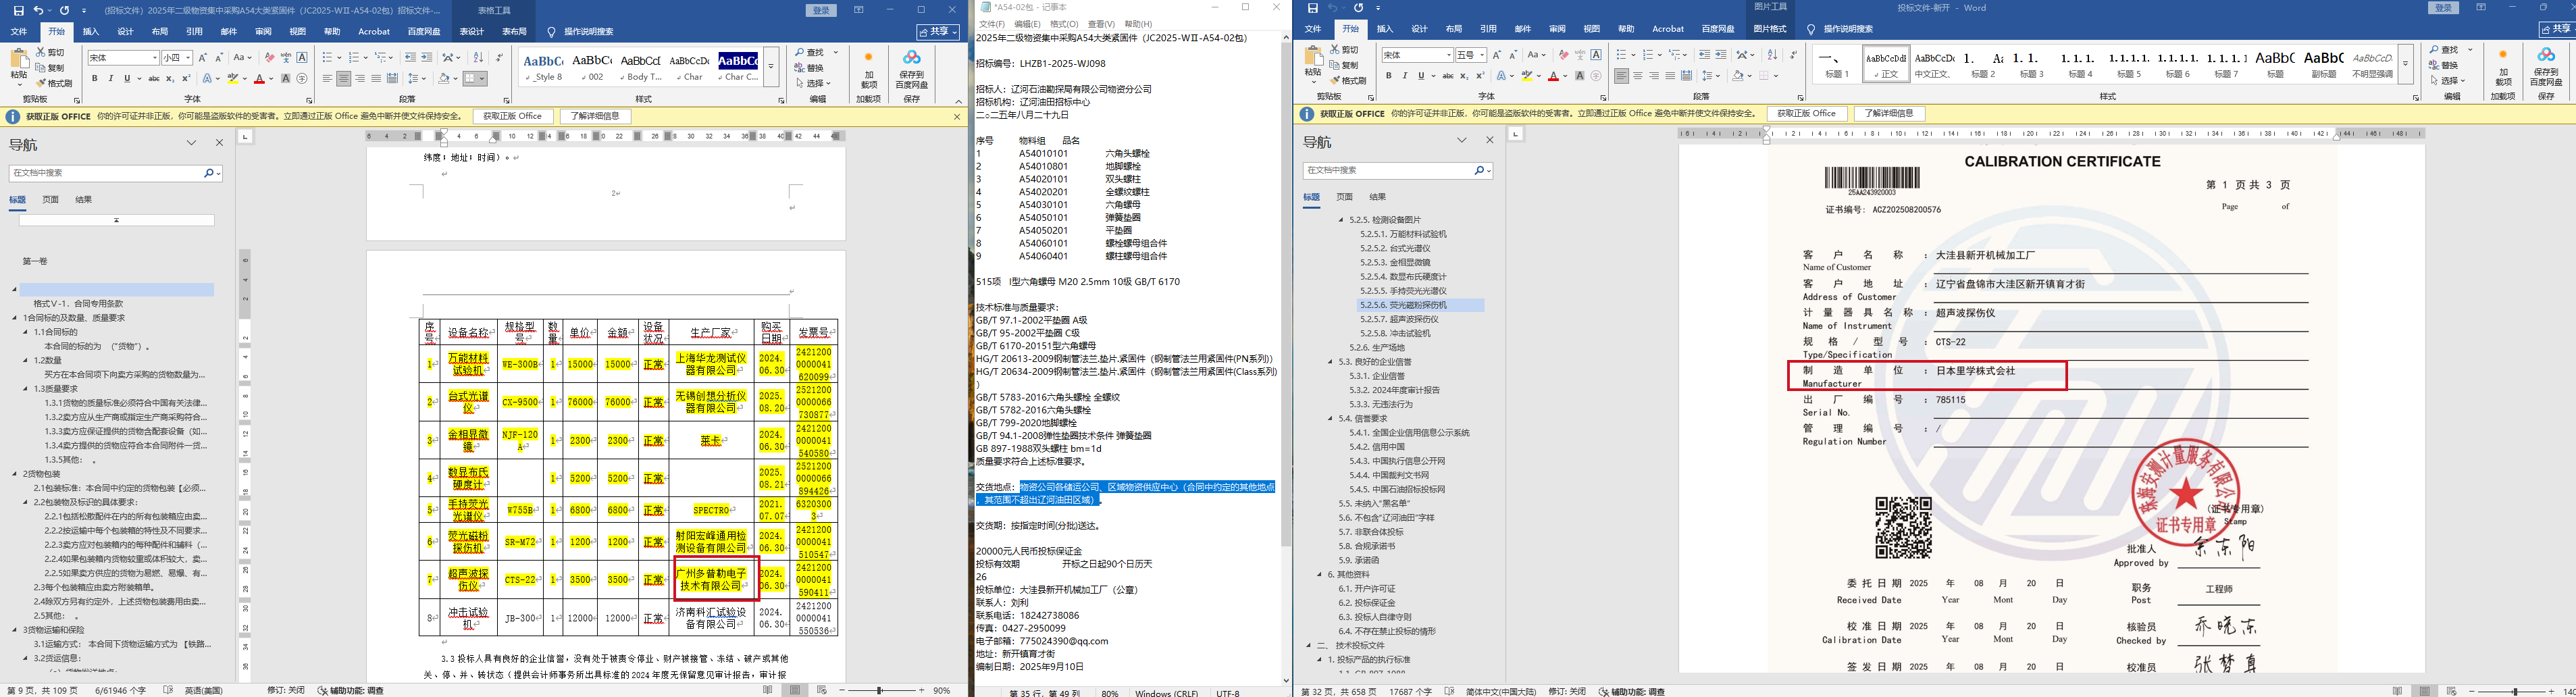Open 插入 tab in left Word

(x=91, y=32)
